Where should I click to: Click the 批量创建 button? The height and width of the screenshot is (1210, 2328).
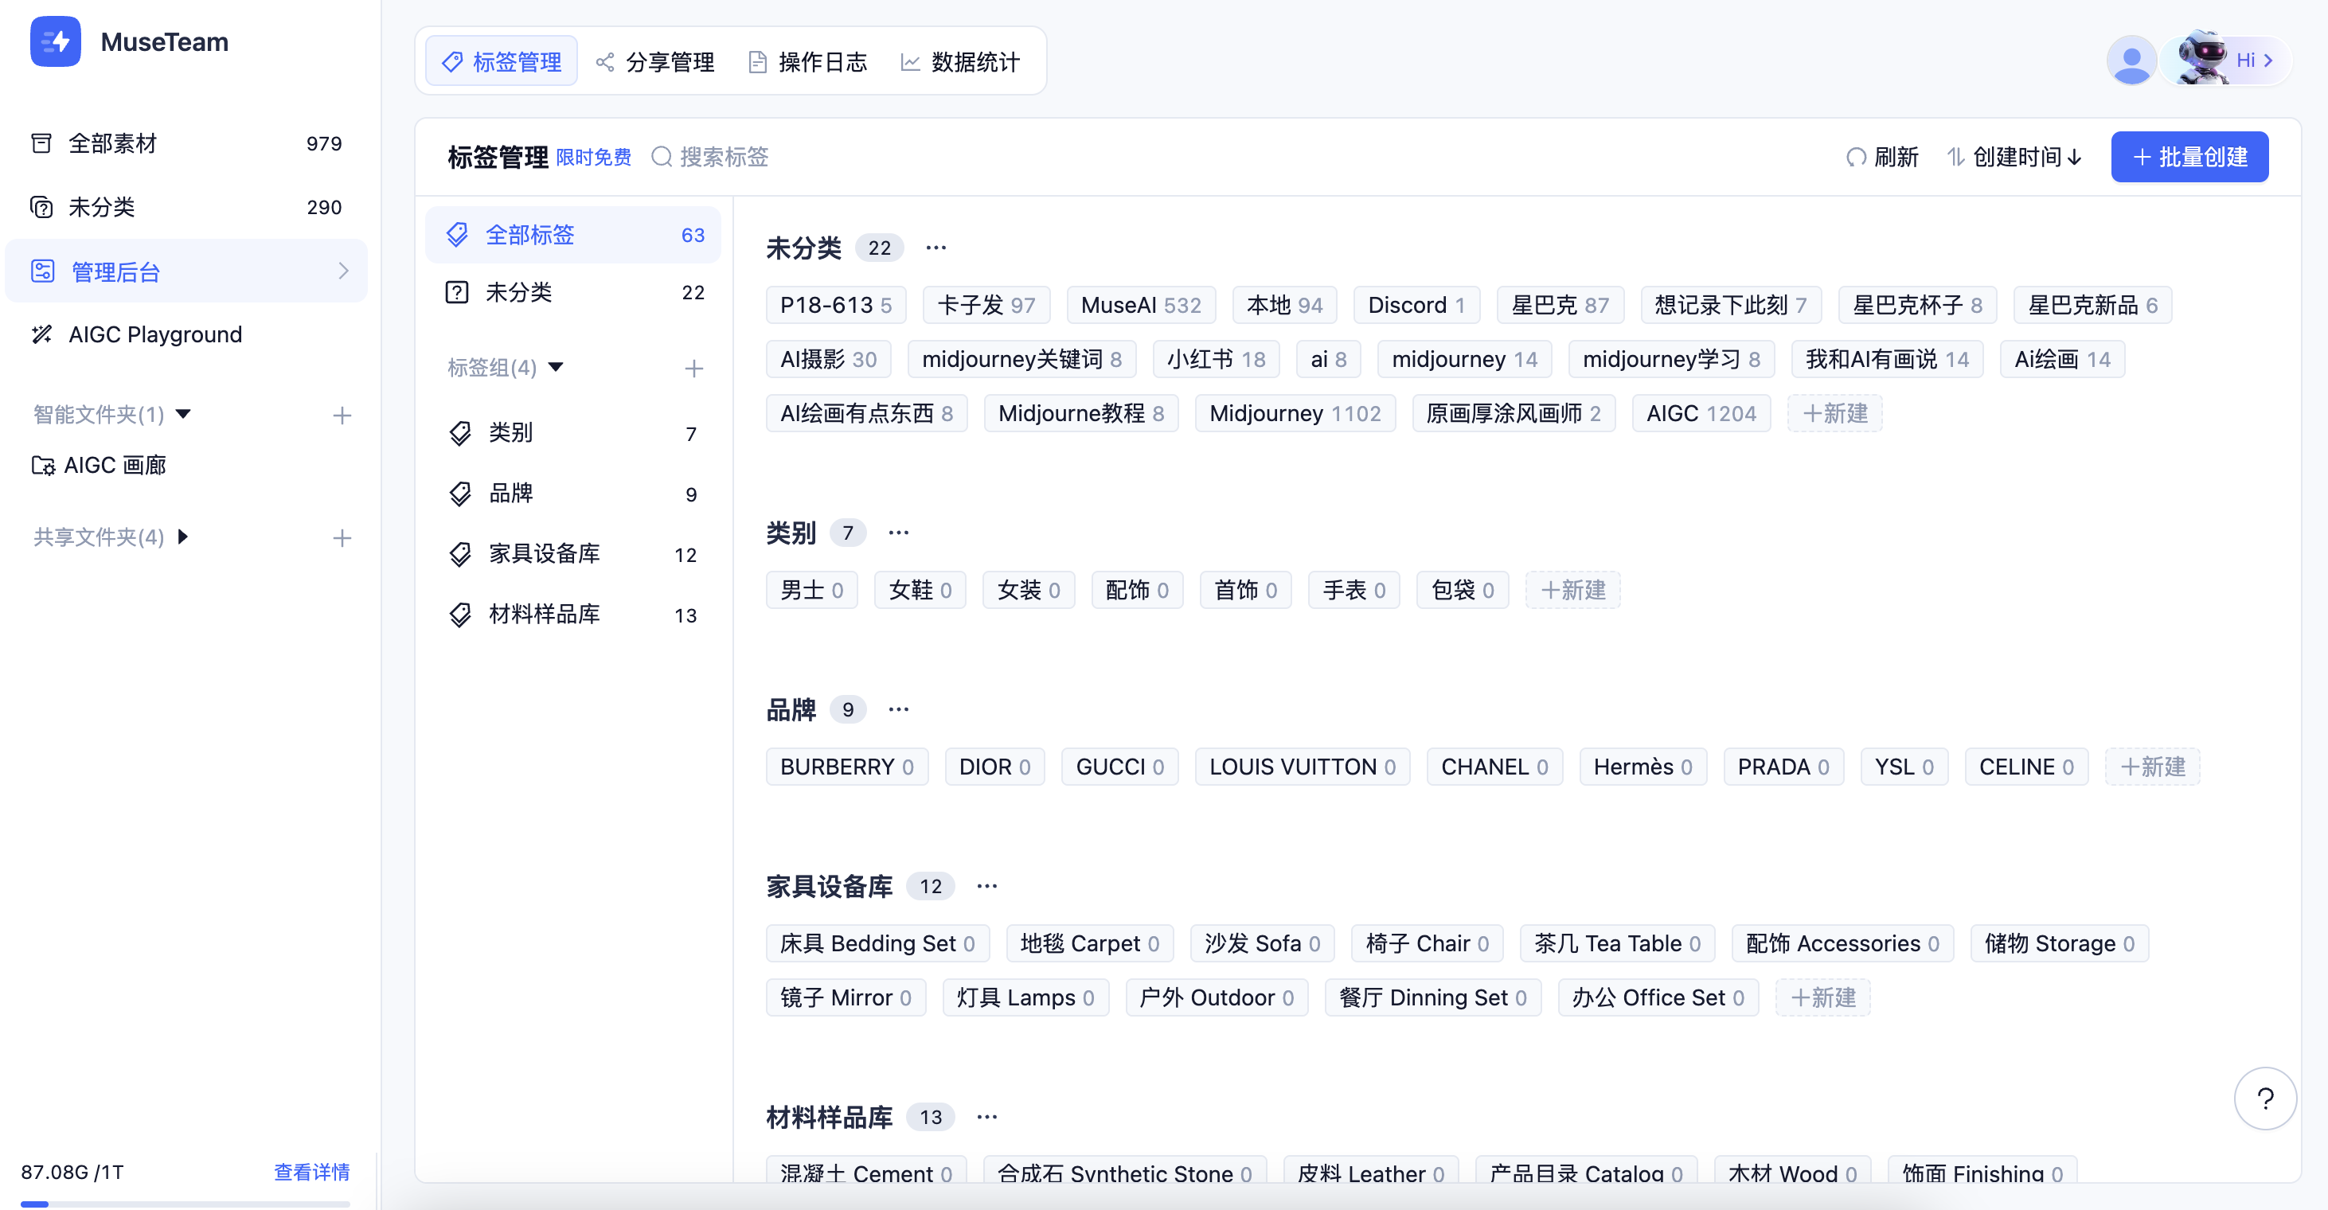pyautogui.click(x=2189, y=158)
